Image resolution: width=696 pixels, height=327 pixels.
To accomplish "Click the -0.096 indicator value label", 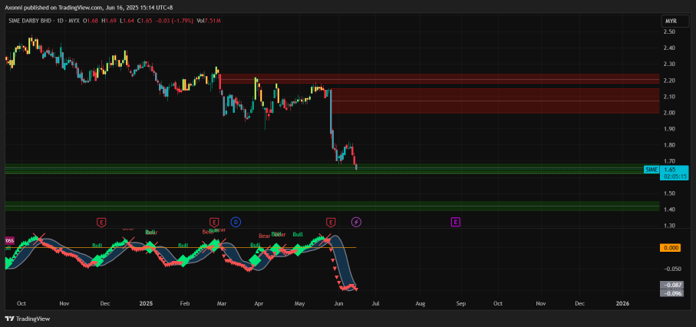I will tap(671, 292).
